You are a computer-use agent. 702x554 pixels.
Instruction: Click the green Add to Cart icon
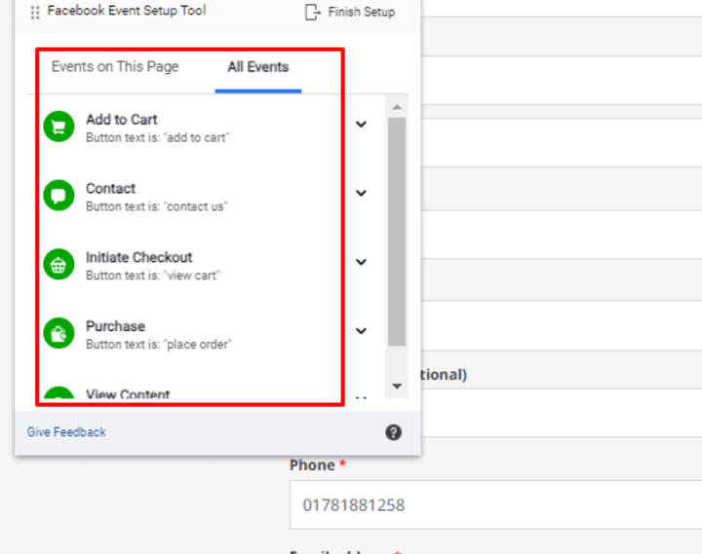click(58, 127)
